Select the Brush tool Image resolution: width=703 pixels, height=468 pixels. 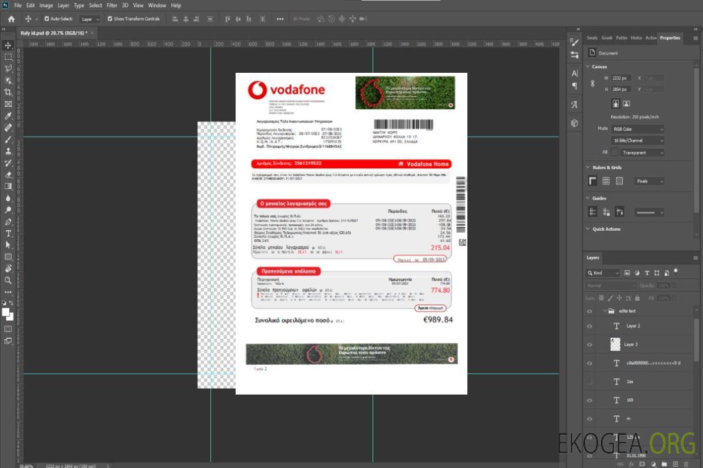point(8,139)
